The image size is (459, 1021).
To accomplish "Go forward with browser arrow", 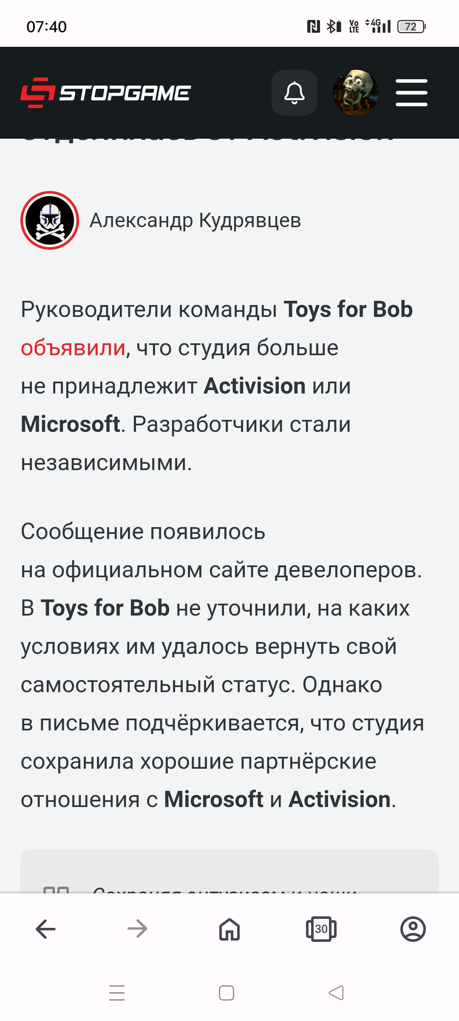I will pos(138,929).
